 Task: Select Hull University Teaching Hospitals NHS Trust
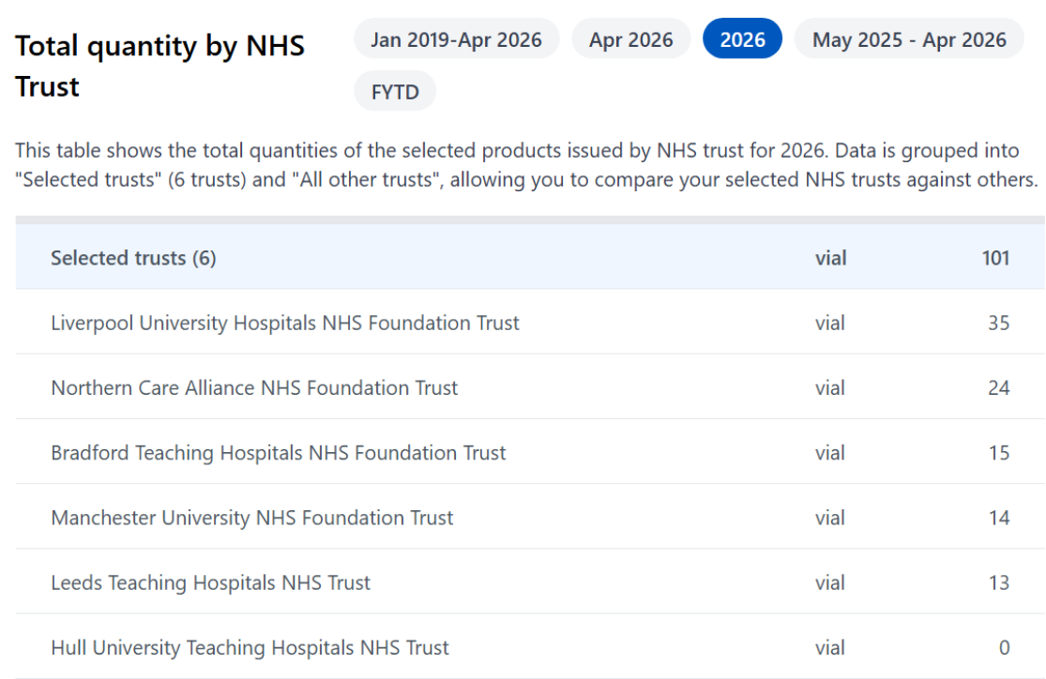pos(250,647)
